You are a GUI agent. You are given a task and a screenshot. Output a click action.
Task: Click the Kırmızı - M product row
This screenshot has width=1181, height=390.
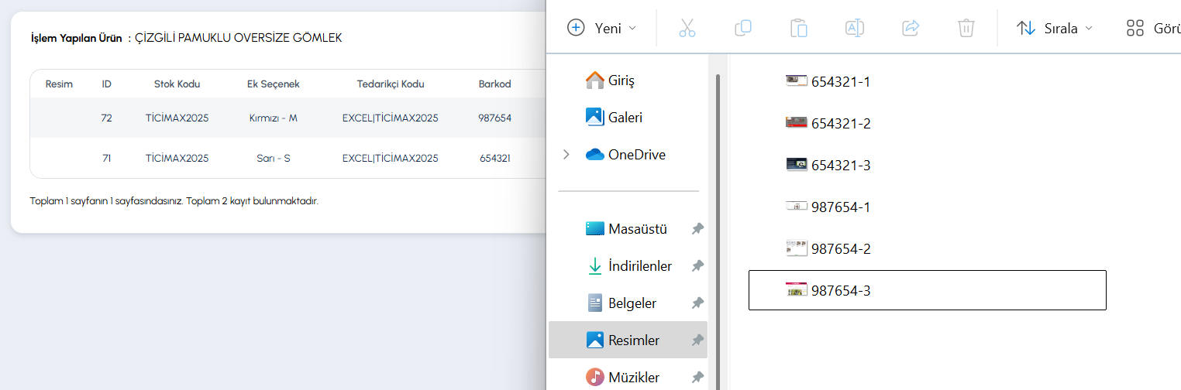pos(287,118)
